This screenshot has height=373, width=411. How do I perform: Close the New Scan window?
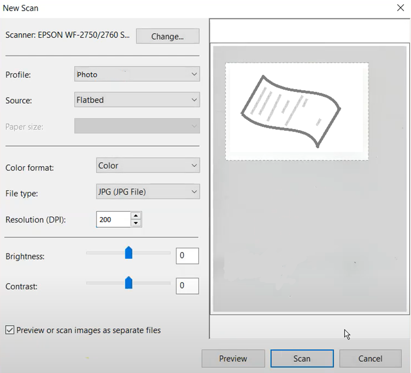(x=400, y=8)
